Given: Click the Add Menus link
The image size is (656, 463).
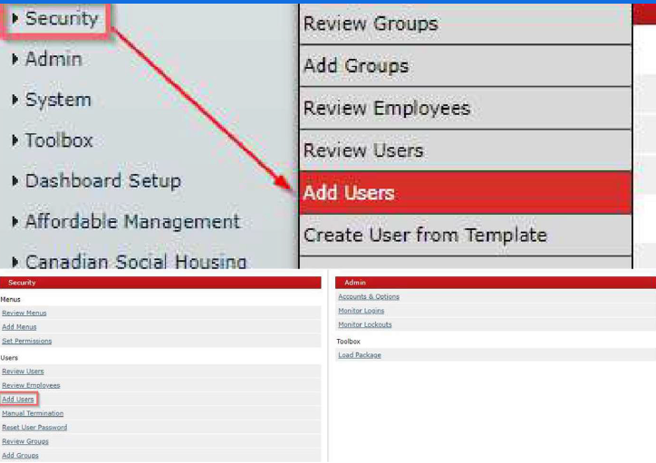Looking at the screenshot, I should (19, 327).
